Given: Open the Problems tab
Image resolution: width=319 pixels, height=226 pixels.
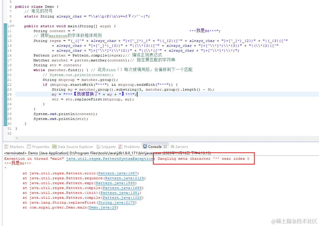Looking at the screenshot, I should (129, 147).
